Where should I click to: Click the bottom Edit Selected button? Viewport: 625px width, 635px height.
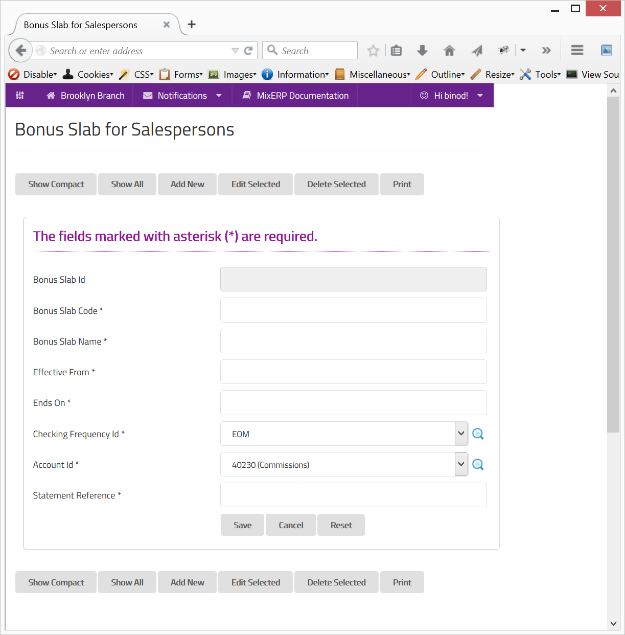point(256,582)
